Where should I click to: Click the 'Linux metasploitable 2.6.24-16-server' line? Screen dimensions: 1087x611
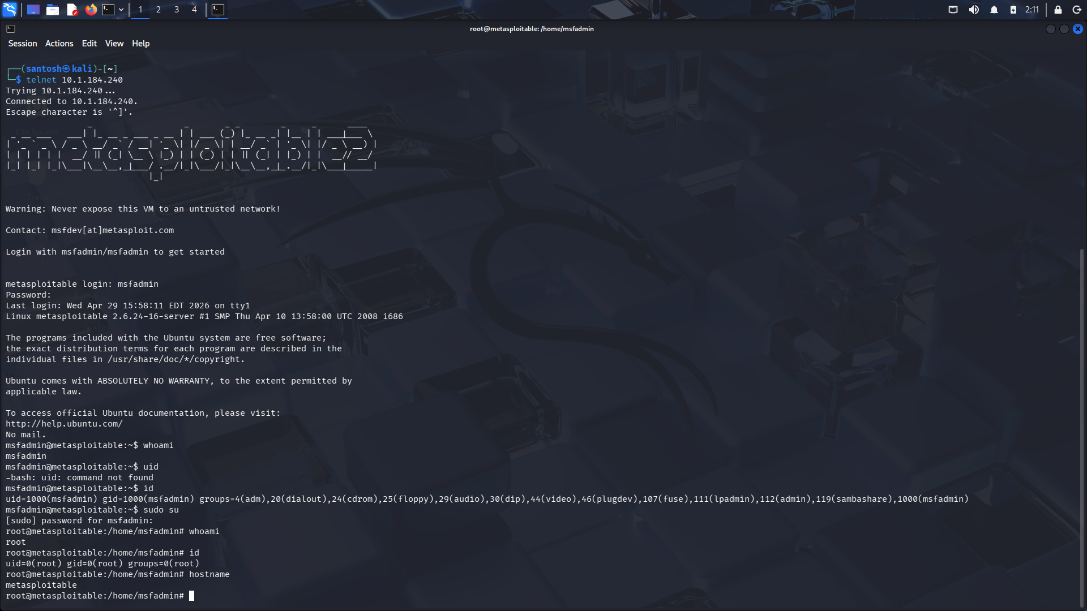click(x=204, y=317)
